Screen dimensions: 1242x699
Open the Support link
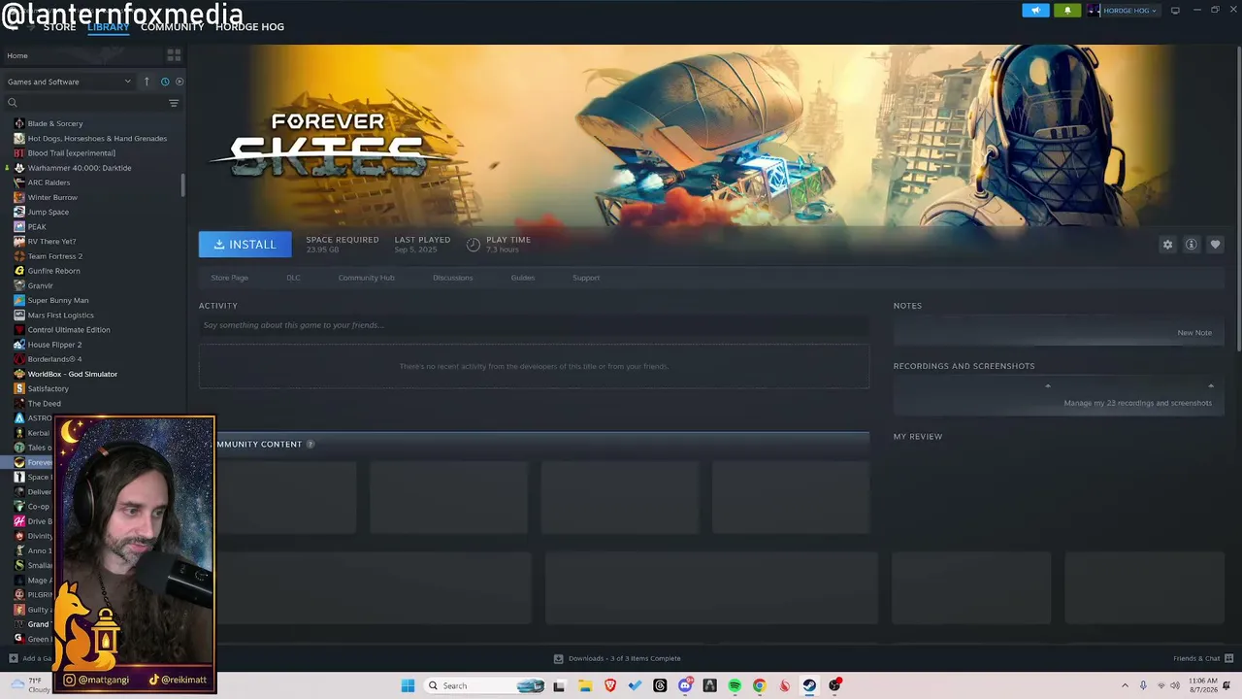coord(586,278)
